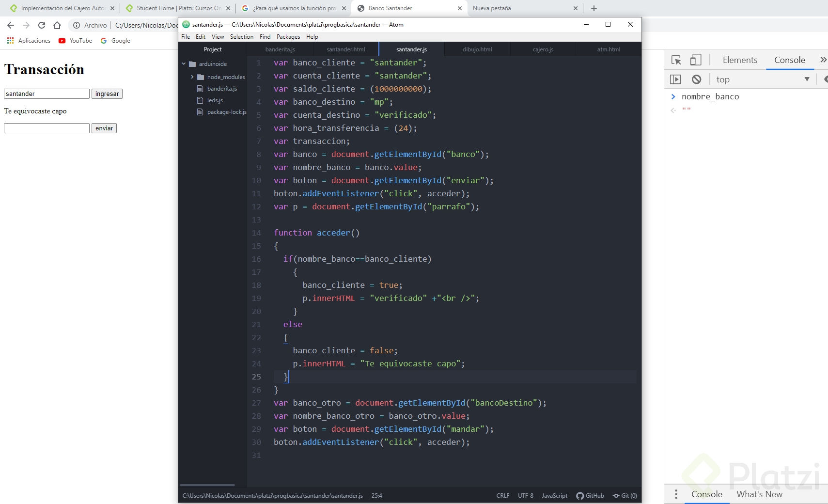Close the Implementación del Cajero tab
This screenshot has width=828, height=504.
coord(112,8)
